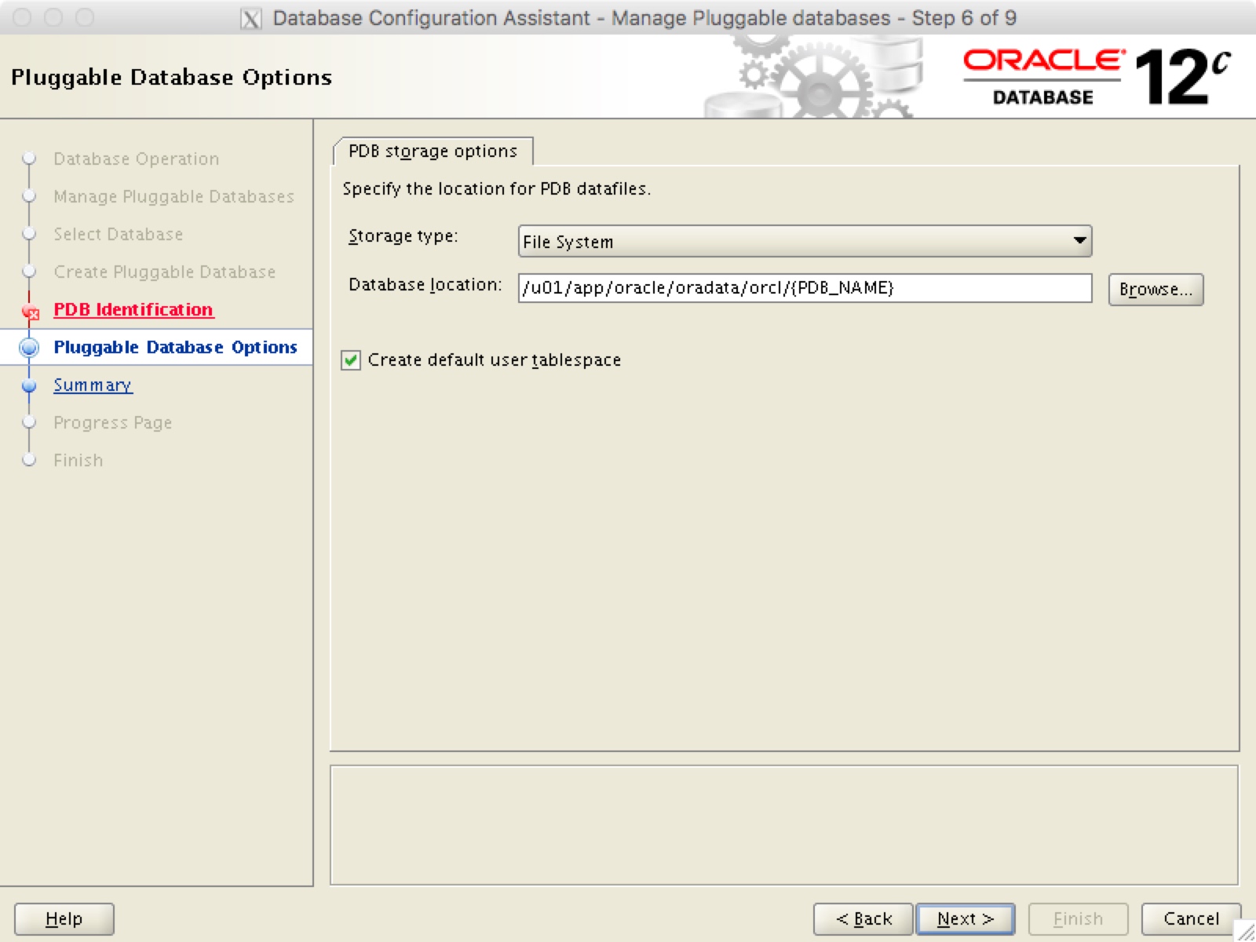
Task: Click the circle next to Finish step
Action: point(30,459)
